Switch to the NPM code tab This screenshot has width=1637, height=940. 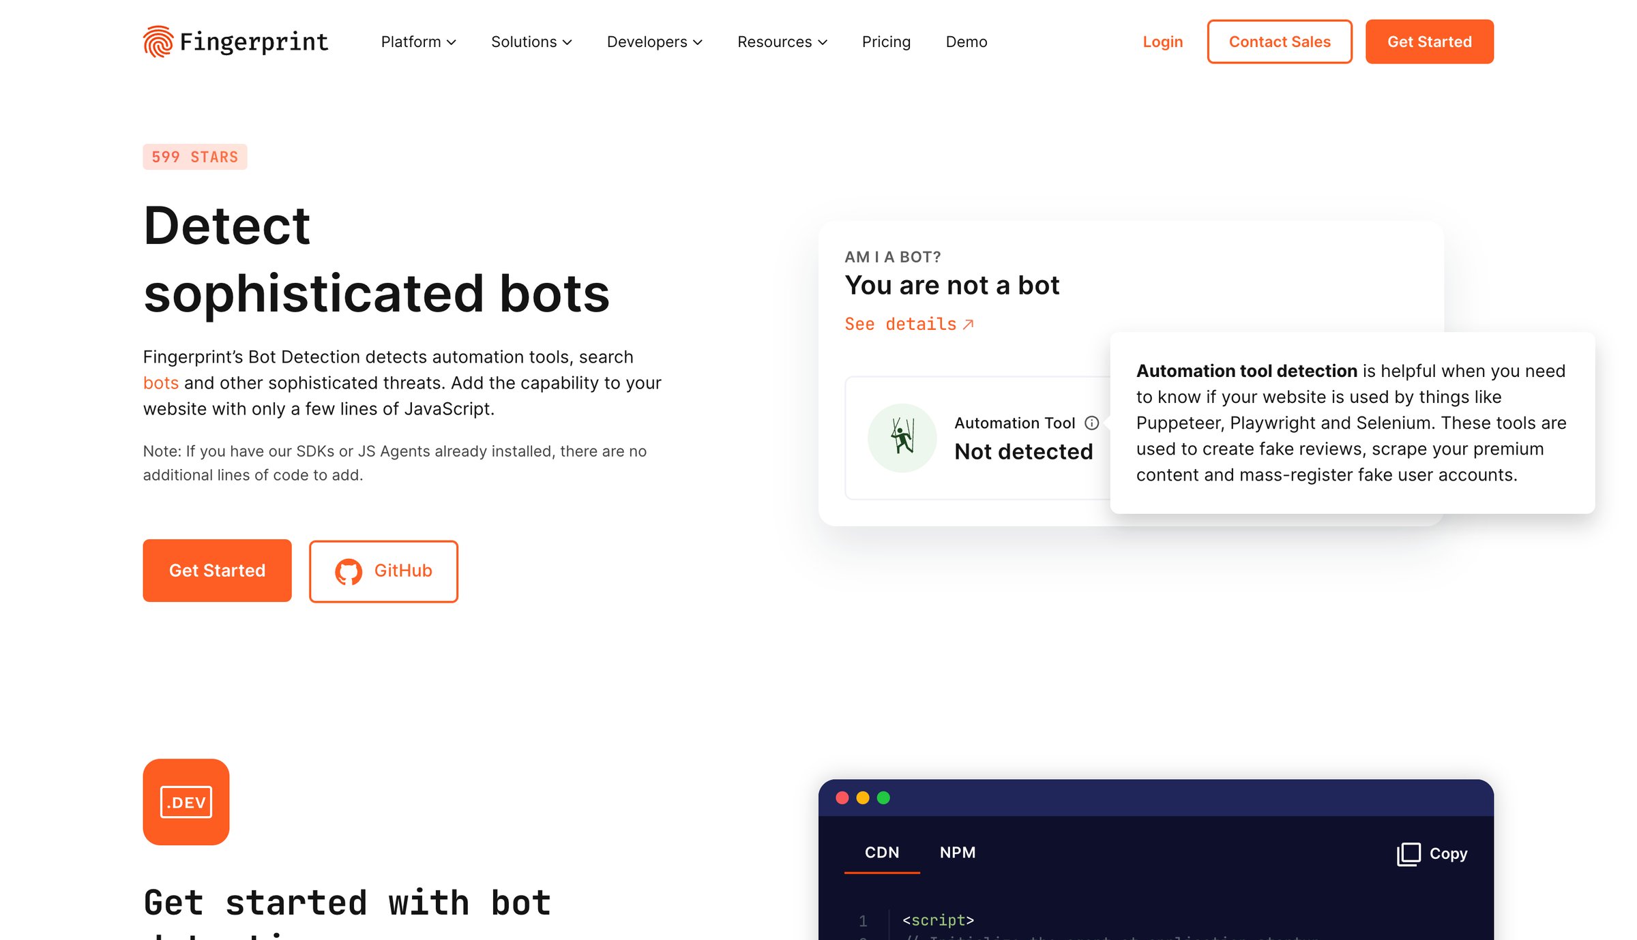pyautogui.click(x=958, y=853)
